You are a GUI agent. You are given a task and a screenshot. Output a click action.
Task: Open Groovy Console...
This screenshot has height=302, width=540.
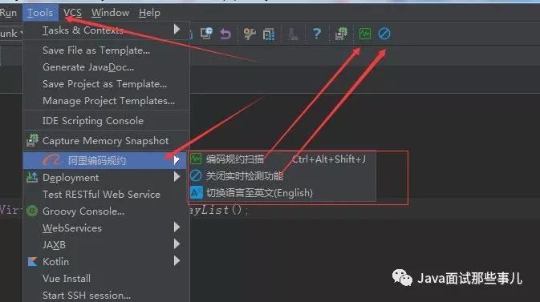point(106,211)
